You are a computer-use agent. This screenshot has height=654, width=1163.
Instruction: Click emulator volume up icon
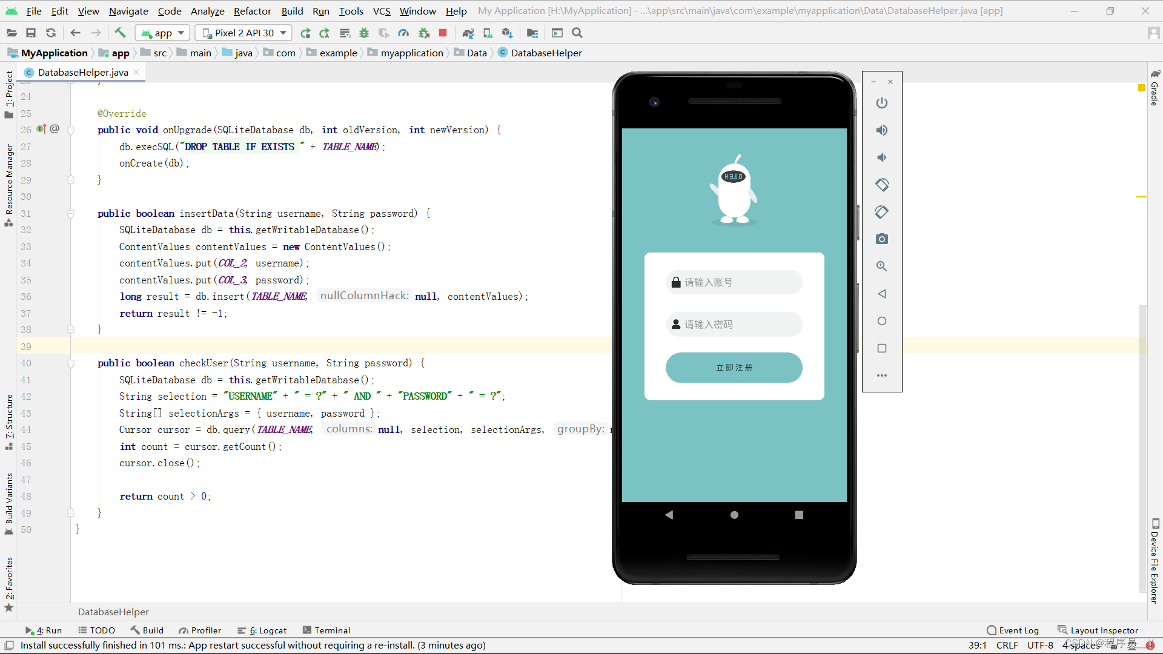(882, 130)
